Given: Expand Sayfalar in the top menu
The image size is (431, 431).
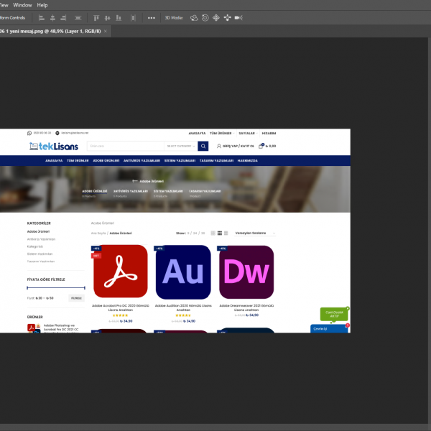Looking at the screenshot, I should click(248, 133).
